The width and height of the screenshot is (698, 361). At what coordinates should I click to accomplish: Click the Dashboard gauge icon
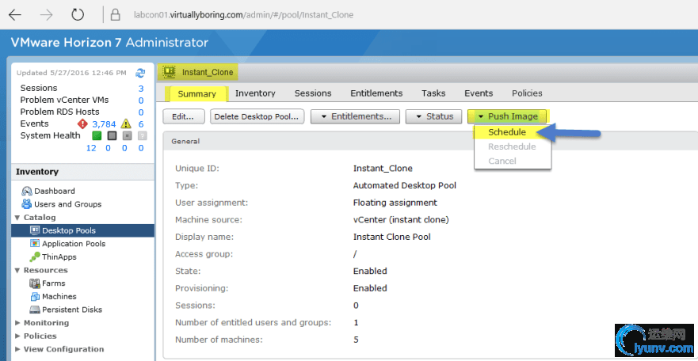click(x=27, y=191)
